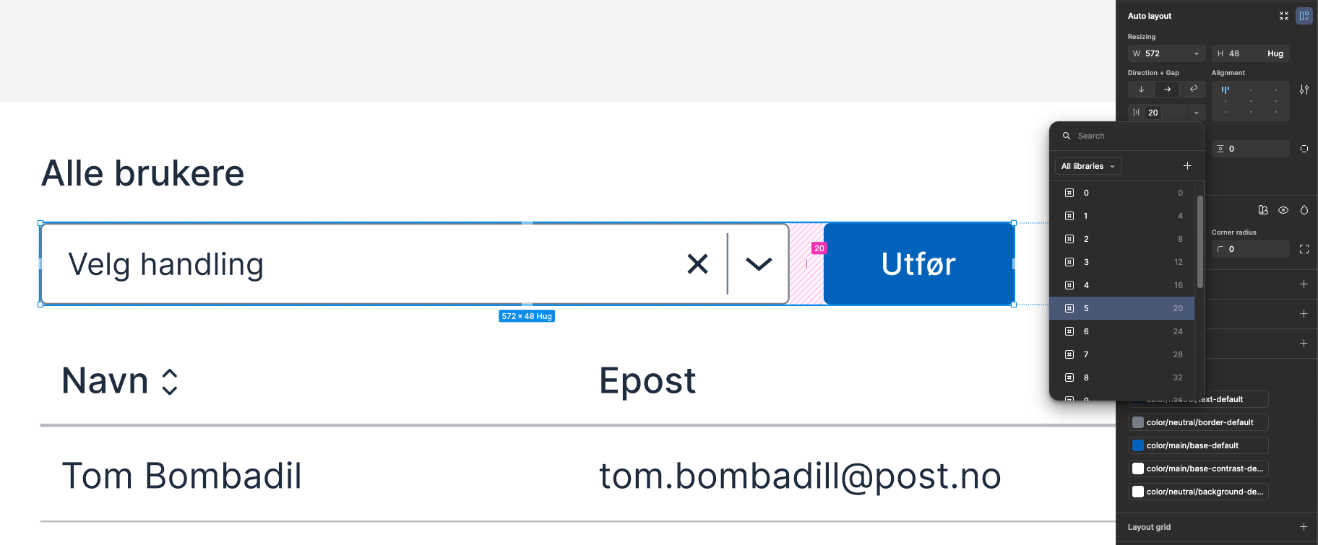This screenshot has height=545, width=1318.
Task: Select horizontal direction arrow toggle
Action: [x=1167, y=89]
